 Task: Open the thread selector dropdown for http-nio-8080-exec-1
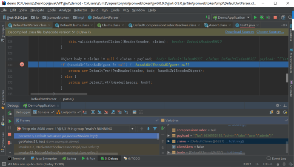pyautogui.click(x=132, y=129)
